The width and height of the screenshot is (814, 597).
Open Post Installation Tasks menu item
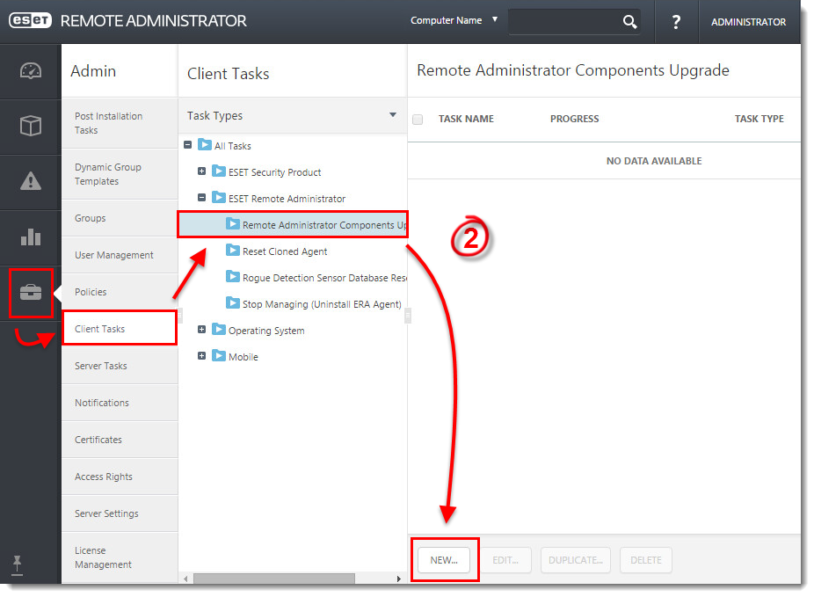click(x=120, y=123)
